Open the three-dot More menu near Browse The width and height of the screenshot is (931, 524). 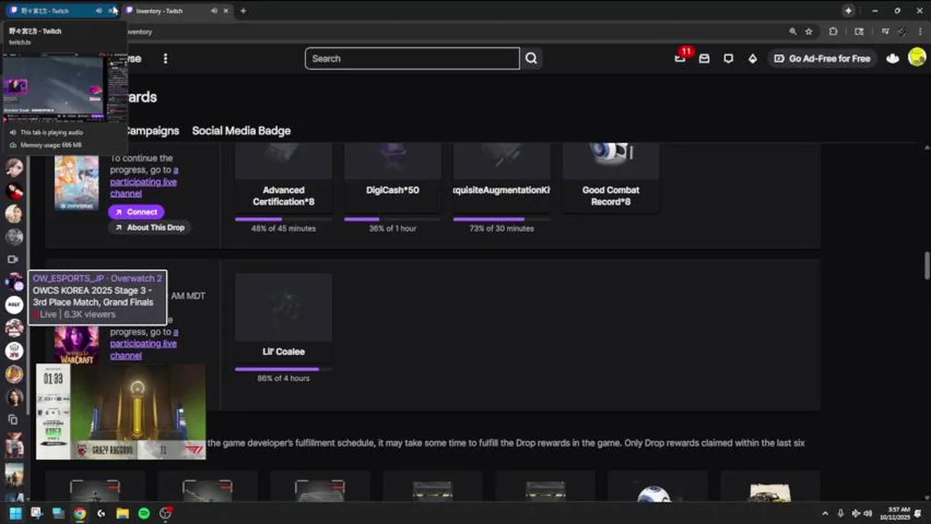[x=165, y=58]
